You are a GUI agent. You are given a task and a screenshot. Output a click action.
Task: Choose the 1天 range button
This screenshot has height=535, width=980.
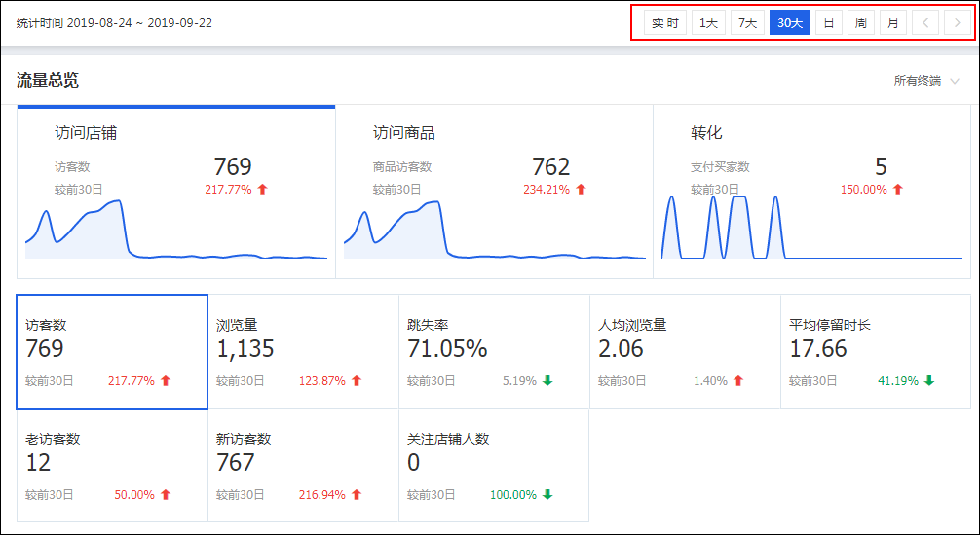tap(708, 22)
